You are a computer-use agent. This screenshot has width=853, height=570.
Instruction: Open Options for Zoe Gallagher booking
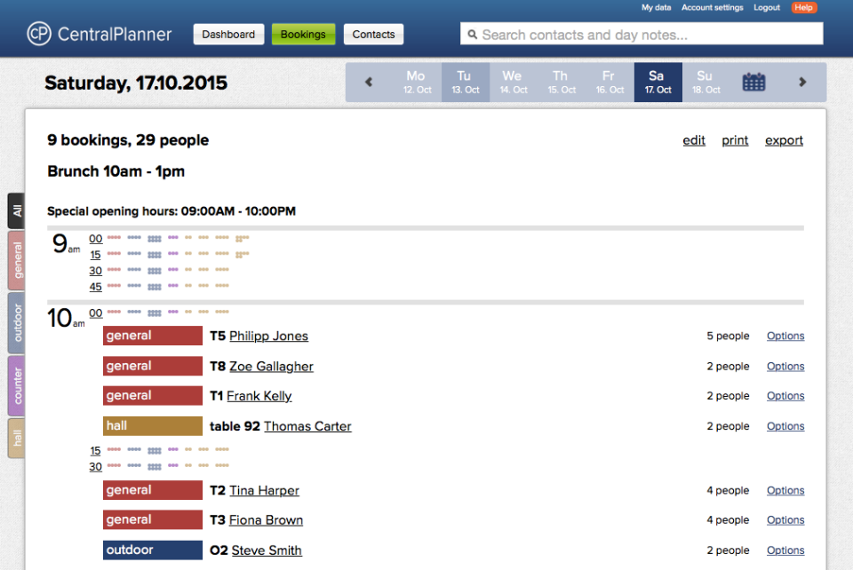[785, 366]
